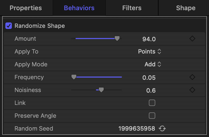This screenshot has height=137, width=209.
Task: Switch to the Filters tab
Action: point(132,8)
